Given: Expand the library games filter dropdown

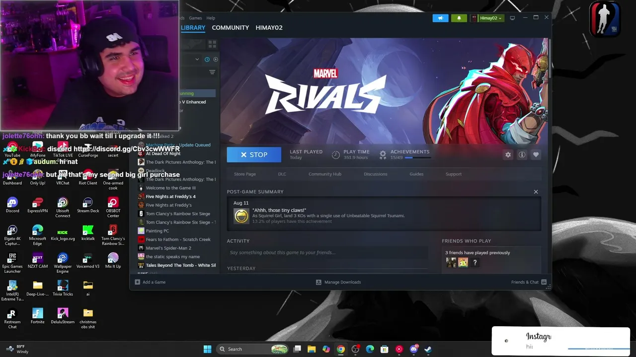Looking at the screenshot, I should tap(197, 59).
